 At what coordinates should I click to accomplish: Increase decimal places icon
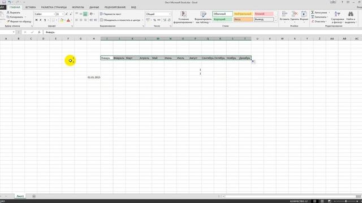pyautogui.click(x=165, y=20)
